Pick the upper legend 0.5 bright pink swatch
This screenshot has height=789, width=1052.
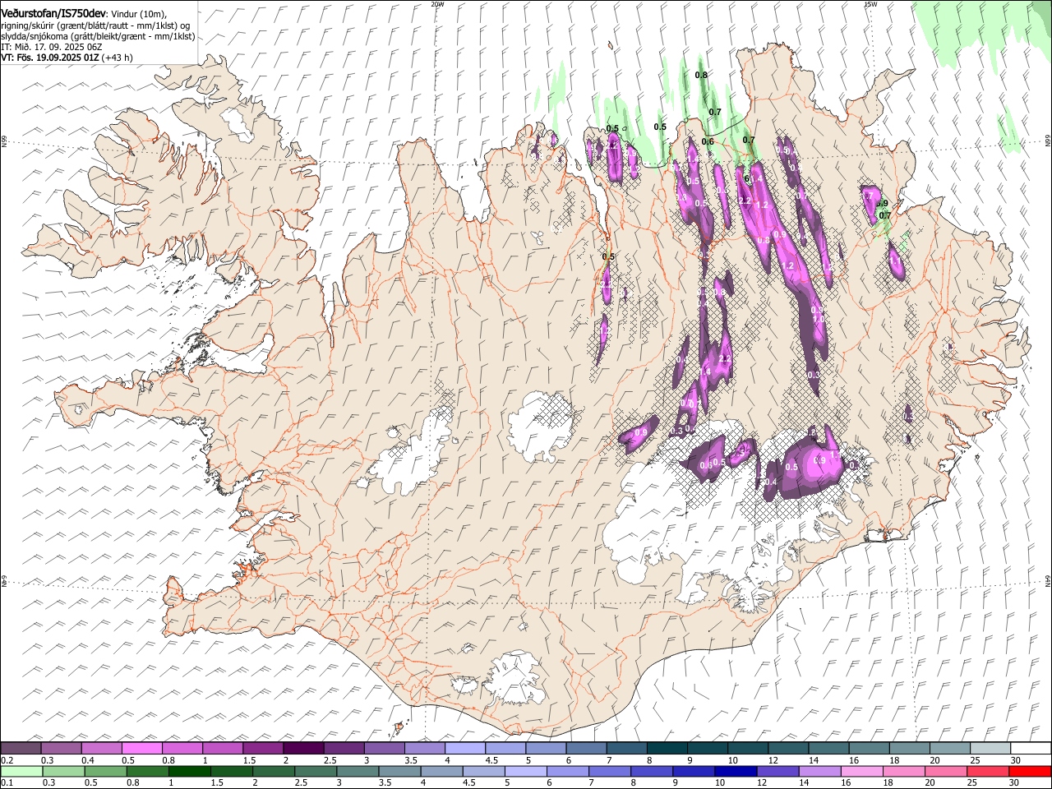[141, 749]
